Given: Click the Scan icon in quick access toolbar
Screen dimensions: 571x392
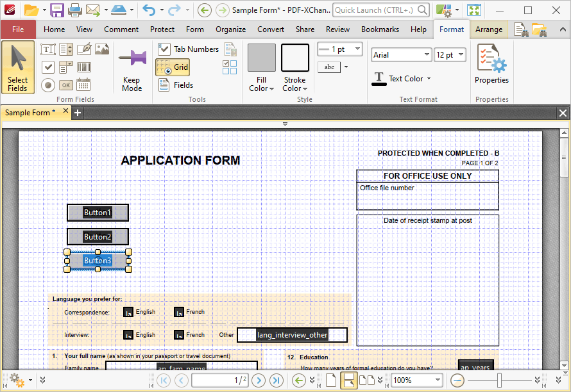Looking at the screenshot, I should 119,10.
